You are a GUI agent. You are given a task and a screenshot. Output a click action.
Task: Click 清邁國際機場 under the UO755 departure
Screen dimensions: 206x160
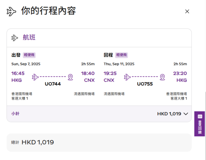tap(114, 94)
